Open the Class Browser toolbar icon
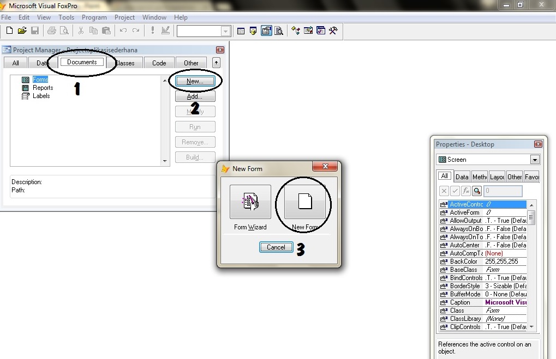The width and height of the screenshot is (556, 359). [x=295, y=31]
